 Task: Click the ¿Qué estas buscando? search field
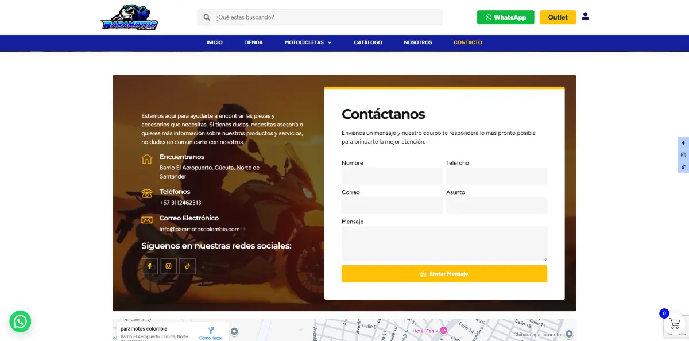pyautogui.click(x=320, y=17)
